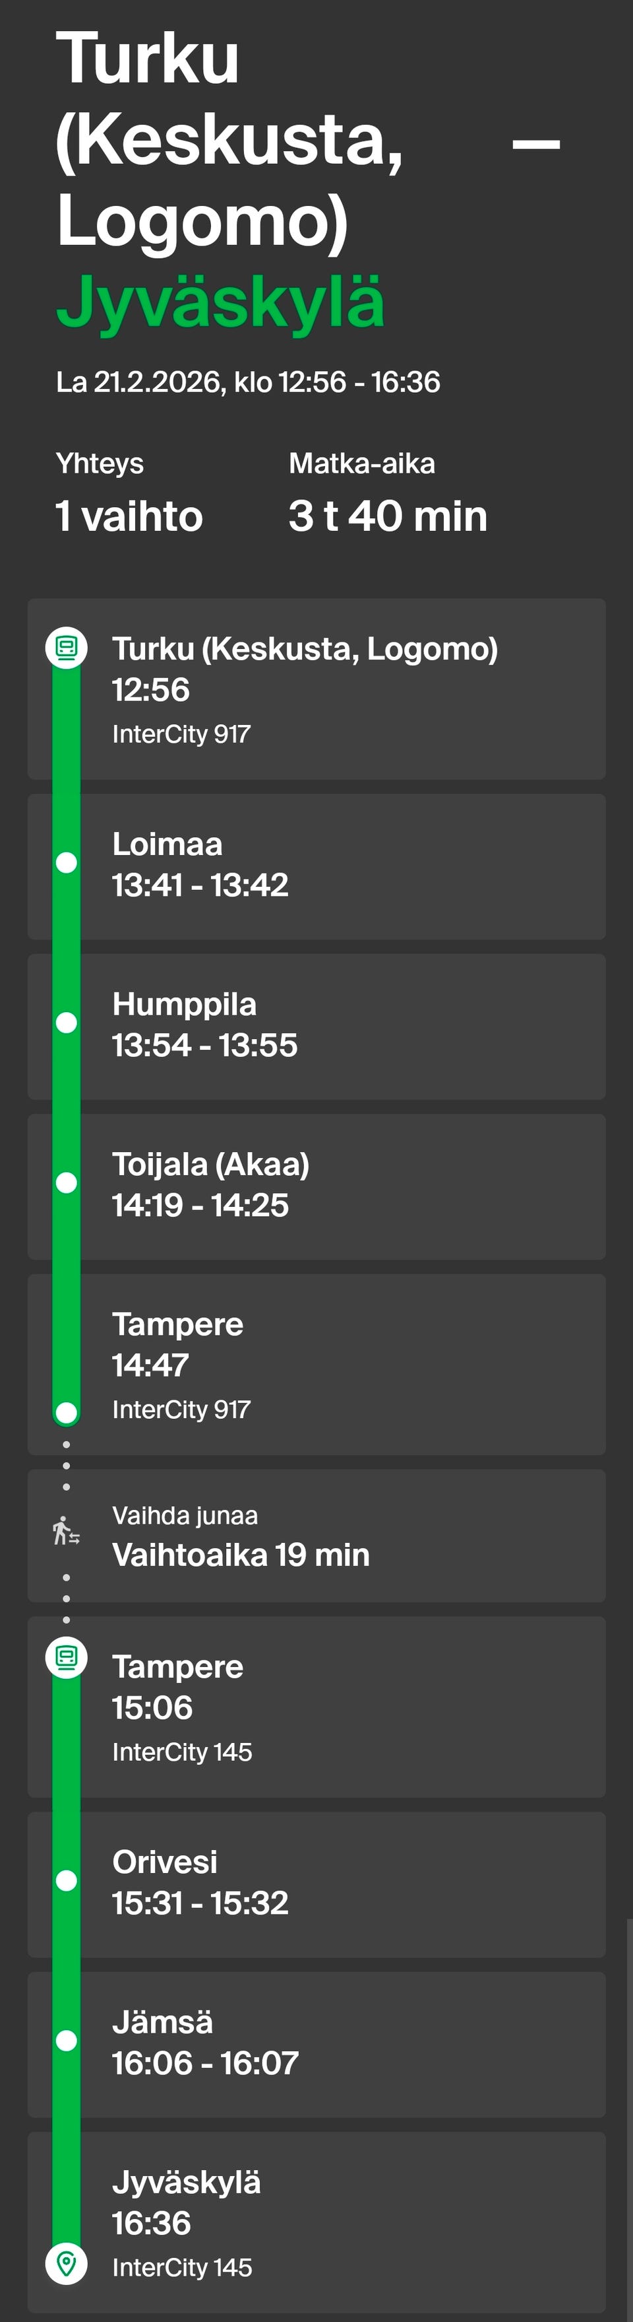Select the Orivesi stop marker dot
Screen dimensions: 633x2322
click(x=66, y=1880)
